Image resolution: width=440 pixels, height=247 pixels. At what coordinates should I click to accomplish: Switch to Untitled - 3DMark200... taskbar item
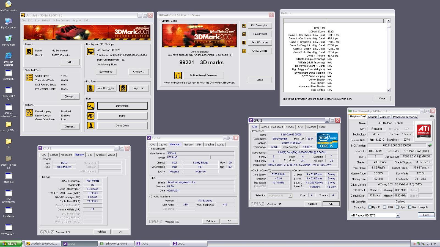43,244
